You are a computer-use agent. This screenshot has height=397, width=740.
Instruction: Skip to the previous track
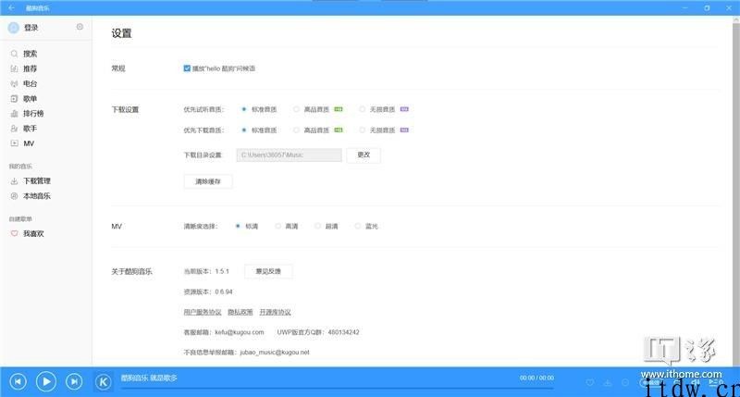click(18, 381)
